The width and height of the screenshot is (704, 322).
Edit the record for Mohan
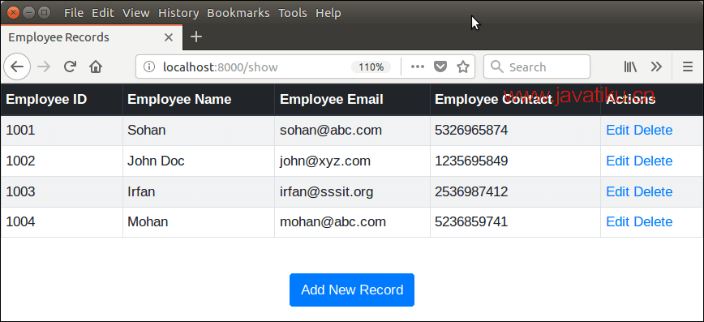pos(618,222)
